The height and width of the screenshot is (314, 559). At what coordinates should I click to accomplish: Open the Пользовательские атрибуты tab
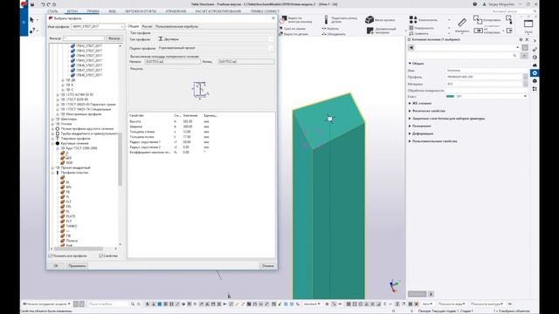click(176, 26)
